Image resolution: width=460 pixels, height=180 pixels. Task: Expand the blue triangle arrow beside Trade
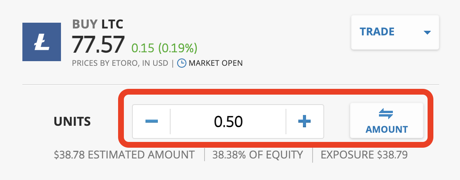(x=427, y=32)
